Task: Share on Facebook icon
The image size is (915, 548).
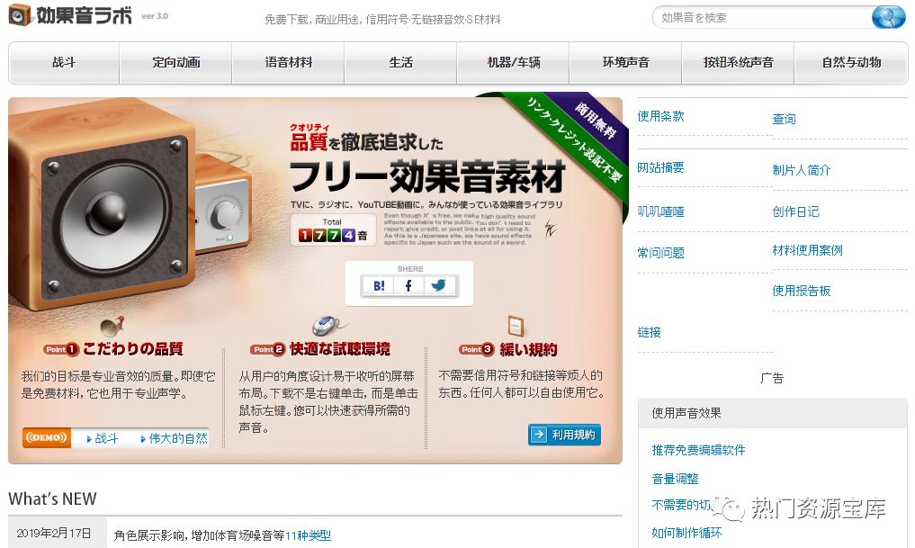Action: [x=408, y=285]
